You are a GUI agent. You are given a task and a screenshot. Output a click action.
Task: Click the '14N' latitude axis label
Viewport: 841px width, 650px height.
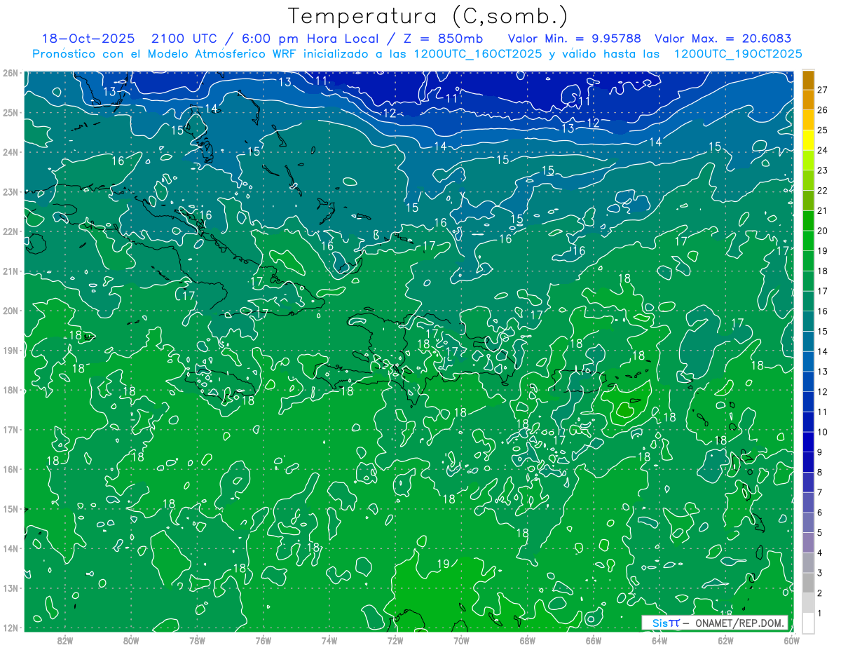pos(10,548)
